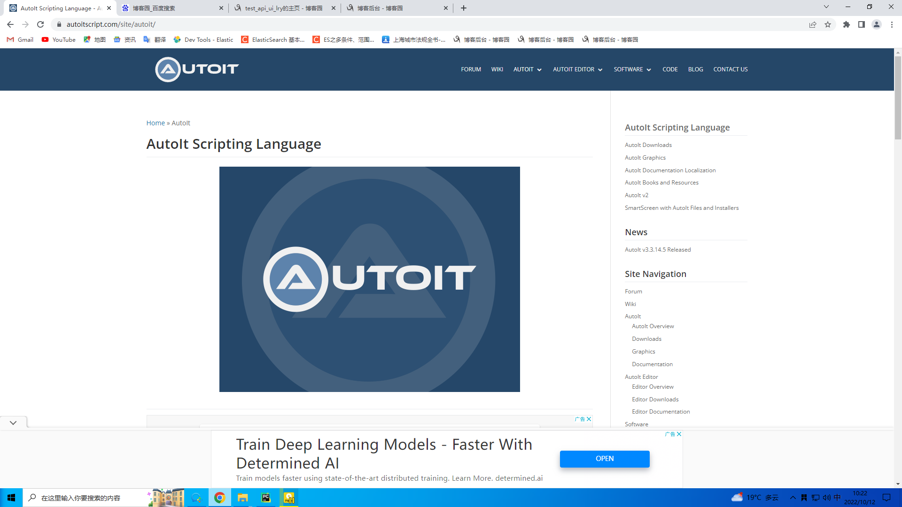Reload the current page
Image resolution: width=902 pixels, height=507 pixels.
click(x=40, y=24)
